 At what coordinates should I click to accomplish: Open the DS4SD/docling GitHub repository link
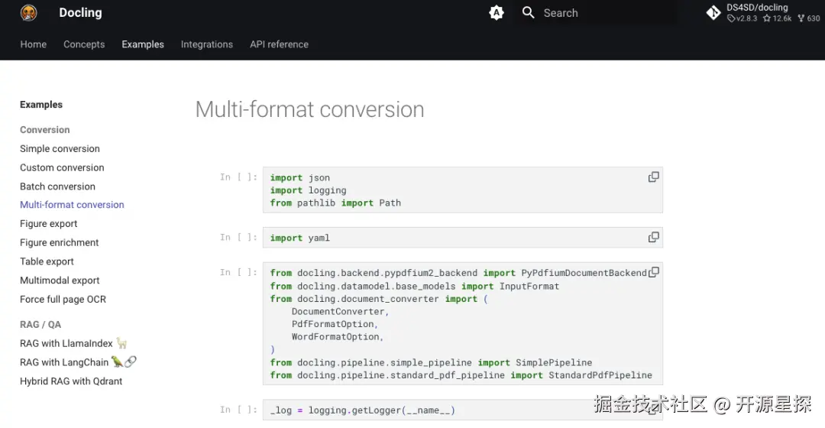pyautogui.click(x=762, y=13)
